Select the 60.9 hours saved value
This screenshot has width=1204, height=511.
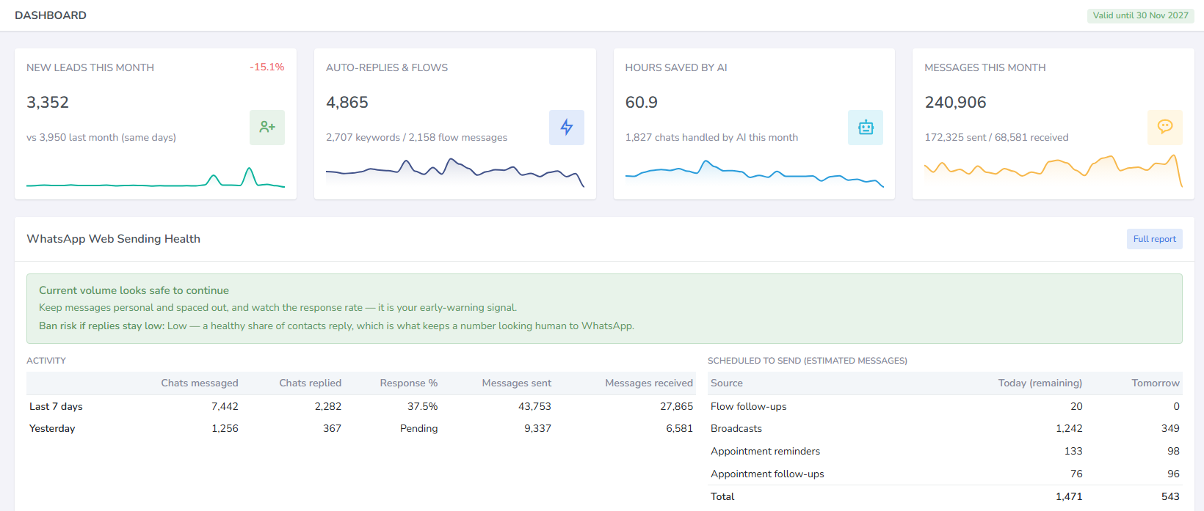(642, 103)
